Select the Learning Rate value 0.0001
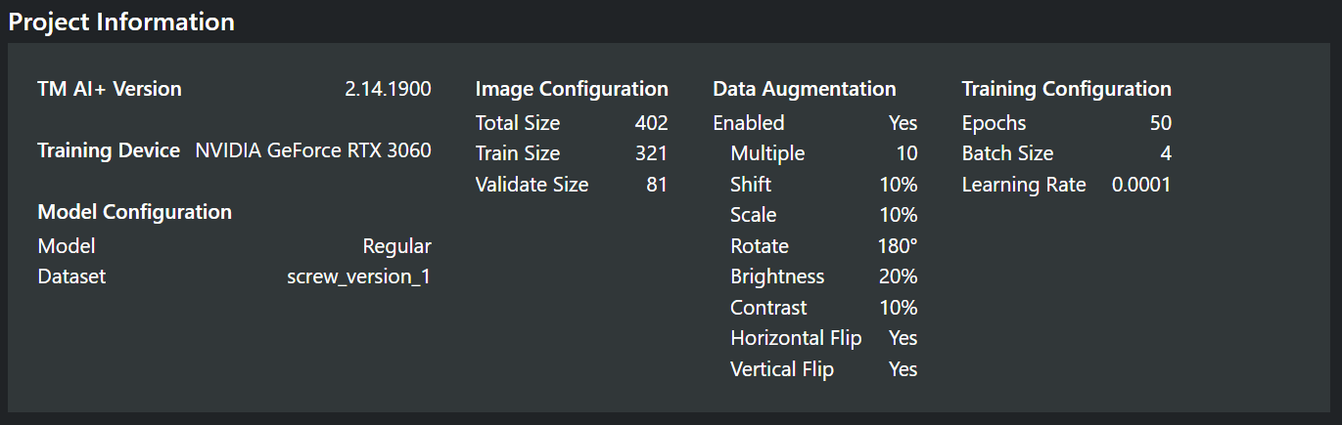This screenshot has height=425, width=1342. pyautogui.click(x=1141, y=185)
